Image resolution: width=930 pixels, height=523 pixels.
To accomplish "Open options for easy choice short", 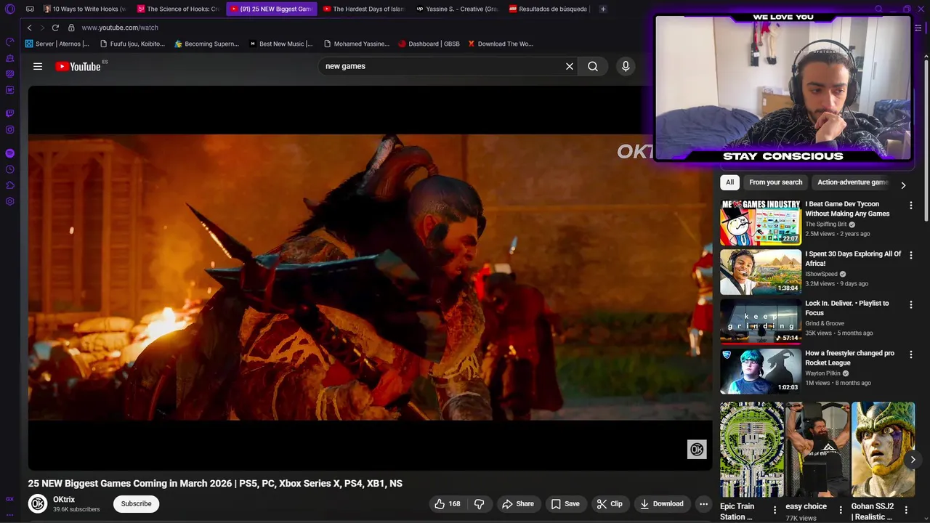I will [x=841, y=510].
